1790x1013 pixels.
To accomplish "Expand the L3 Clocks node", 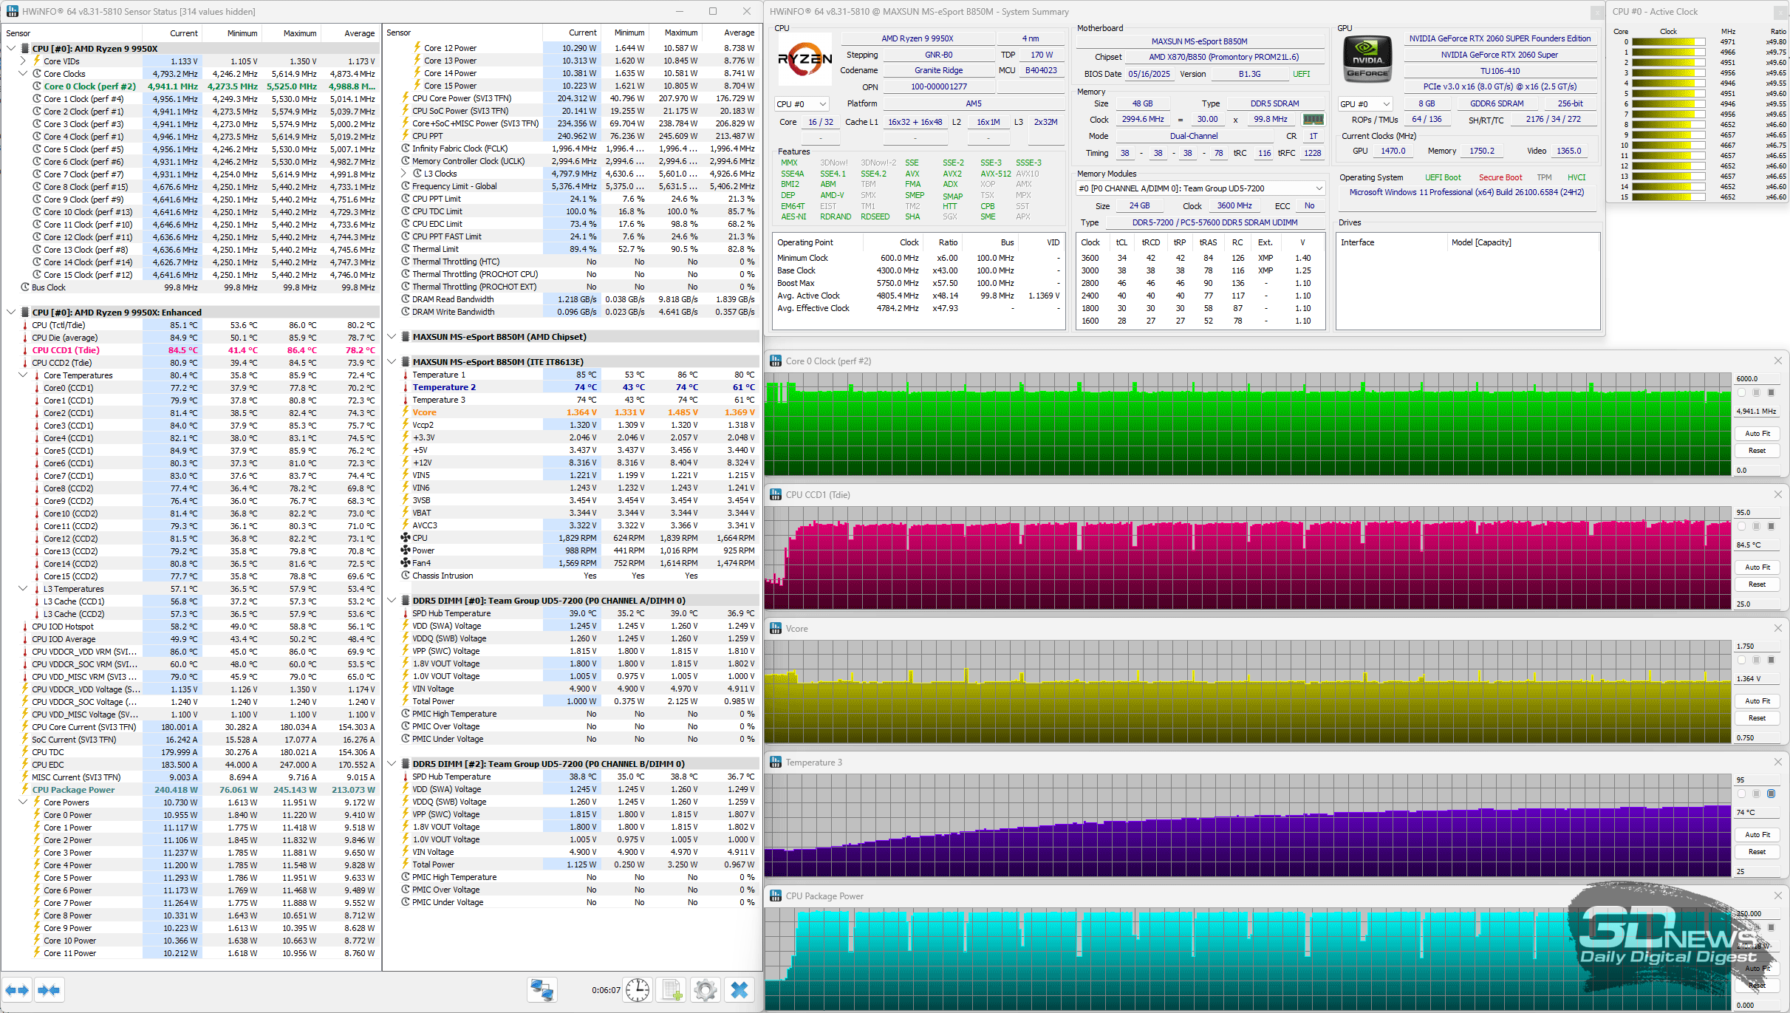I will 404,174.
